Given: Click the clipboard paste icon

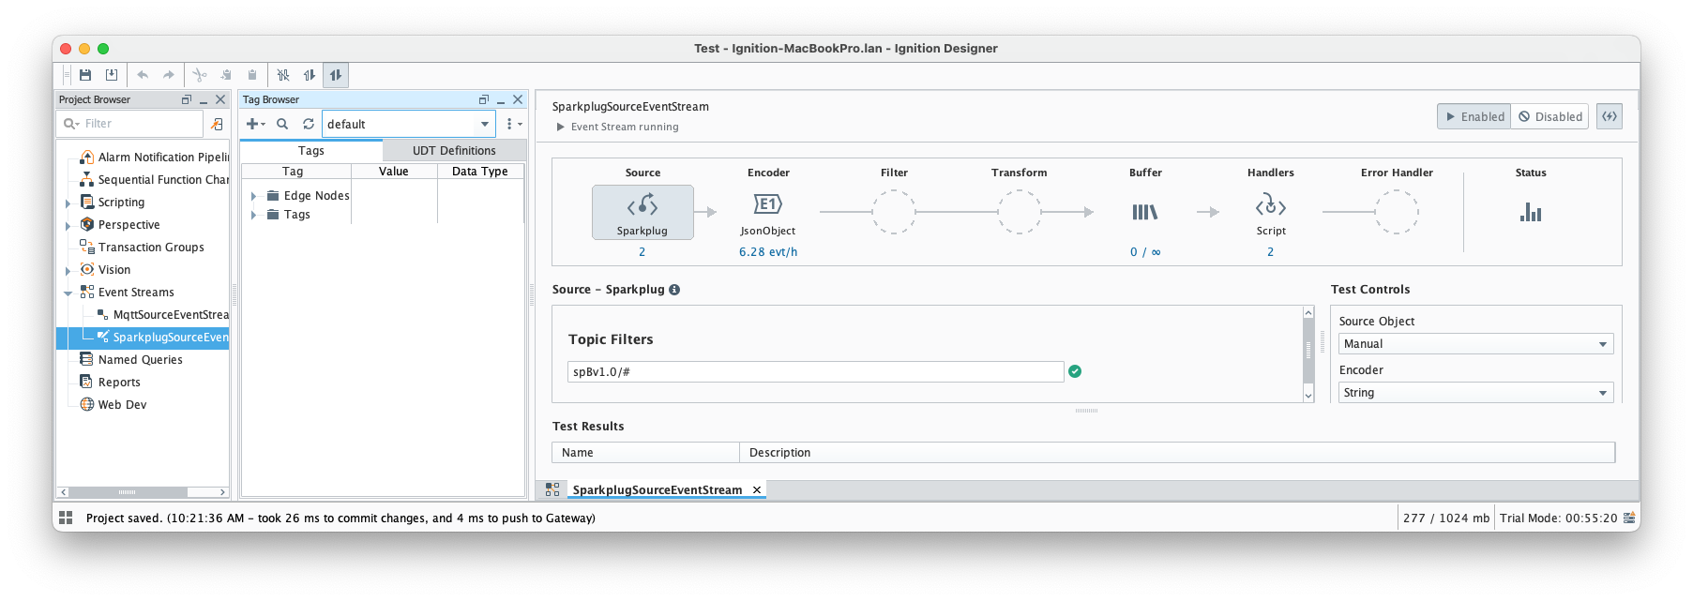Looking at the screenshot, I should pyautogui.click(x=252, y=75).
